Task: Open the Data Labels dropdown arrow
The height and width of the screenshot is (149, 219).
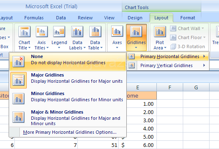Action: pyautogui.click(x=84, y=48)
